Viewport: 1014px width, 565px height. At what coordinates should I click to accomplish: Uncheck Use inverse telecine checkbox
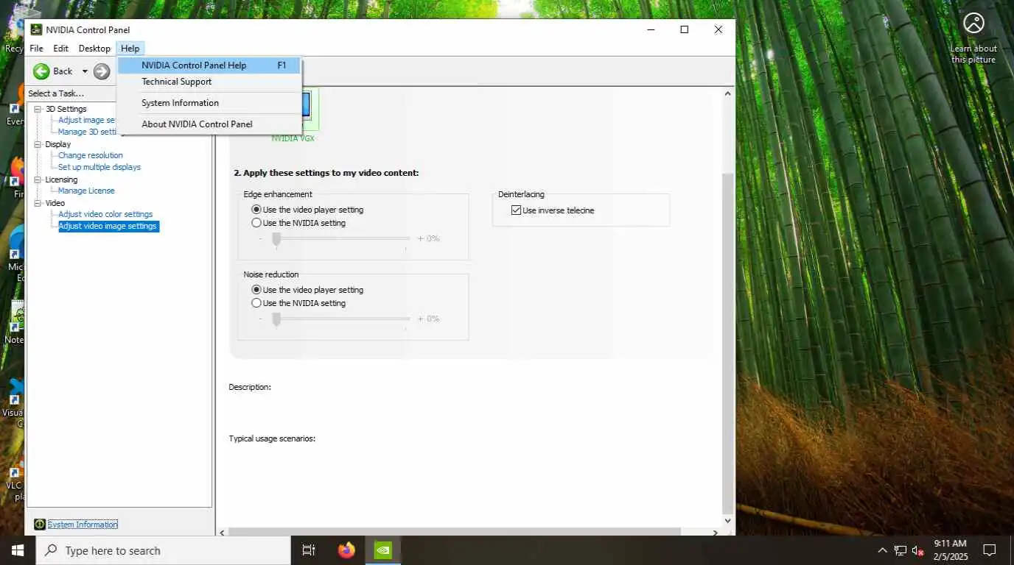pos(516,210)
